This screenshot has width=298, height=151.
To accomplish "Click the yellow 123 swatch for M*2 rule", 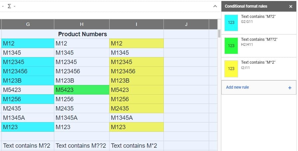I will point(231,69).
